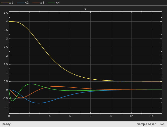167x127 pixels.
Task: Click the green line sample in the legend
Action: tap(52, 3)
